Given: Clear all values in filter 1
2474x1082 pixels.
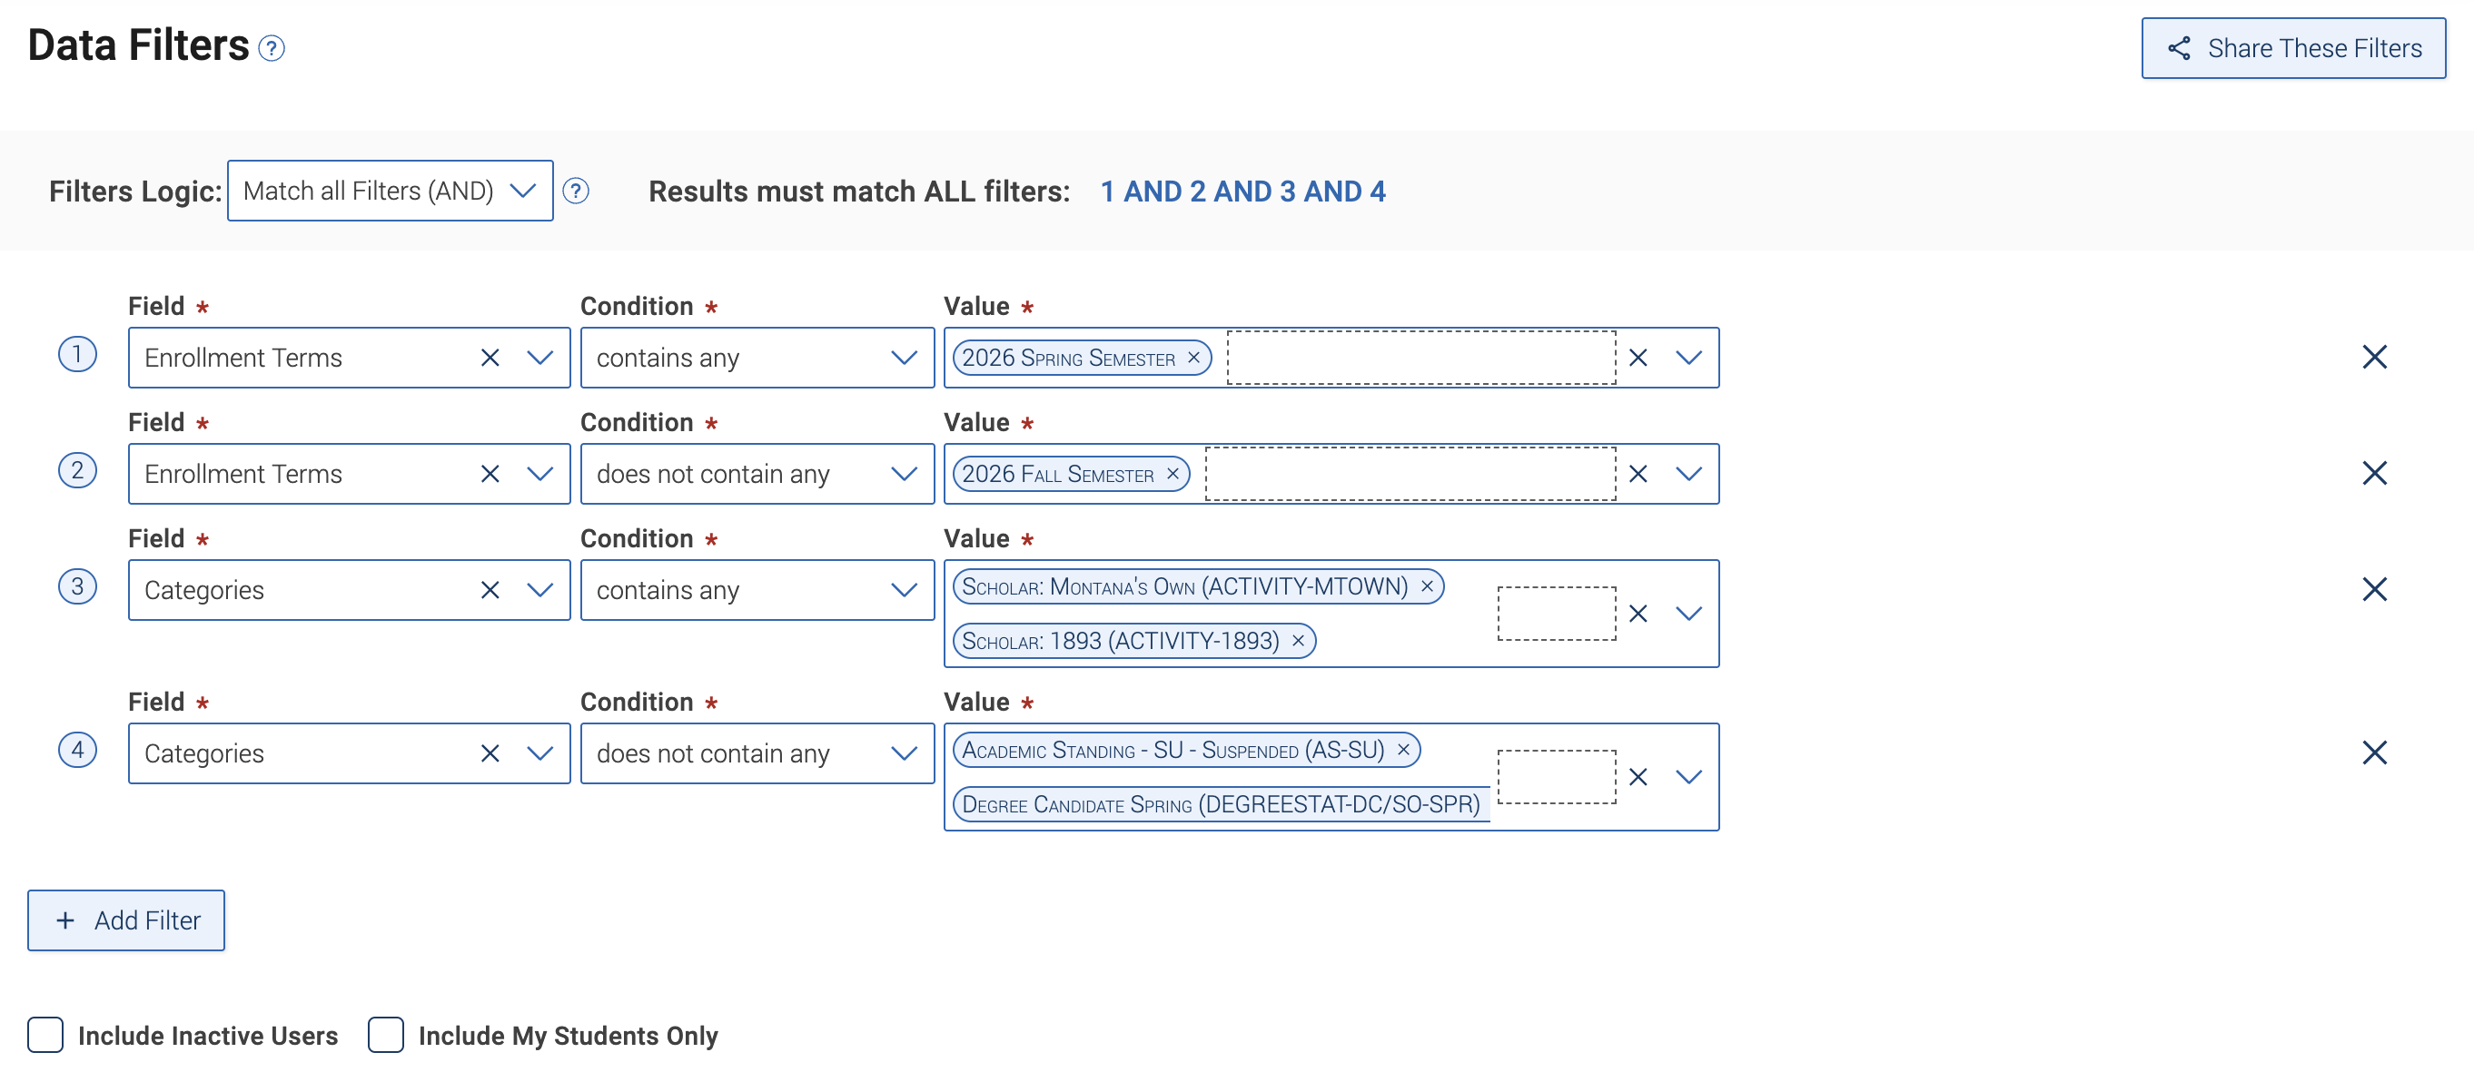Looking at the screenshot, I should pos(1638,359).
